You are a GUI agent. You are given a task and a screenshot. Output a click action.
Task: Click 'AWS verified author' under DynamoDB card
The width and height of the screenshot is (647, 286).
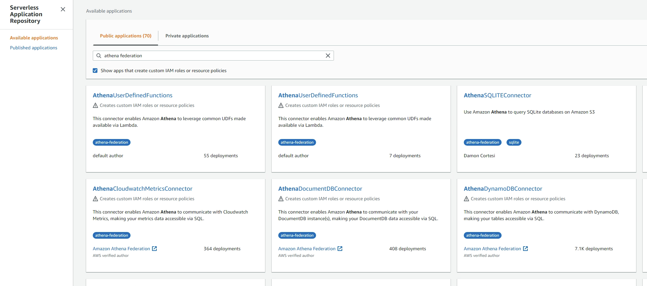tap(482, 256)
